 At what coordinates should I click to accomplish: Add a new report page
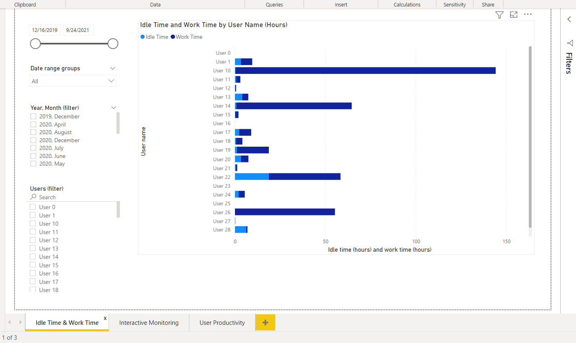pyautogui.click(x=265, y=322)
